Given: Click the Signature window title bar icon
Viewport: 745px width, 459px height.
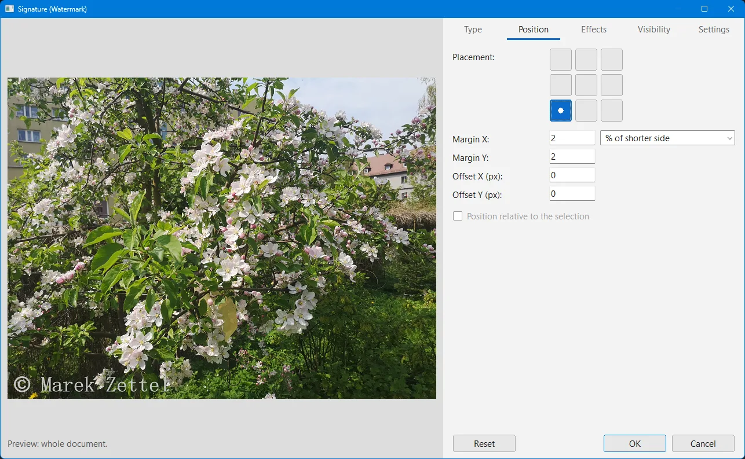Looking at the screenshot, I should (x=9, y=9).
